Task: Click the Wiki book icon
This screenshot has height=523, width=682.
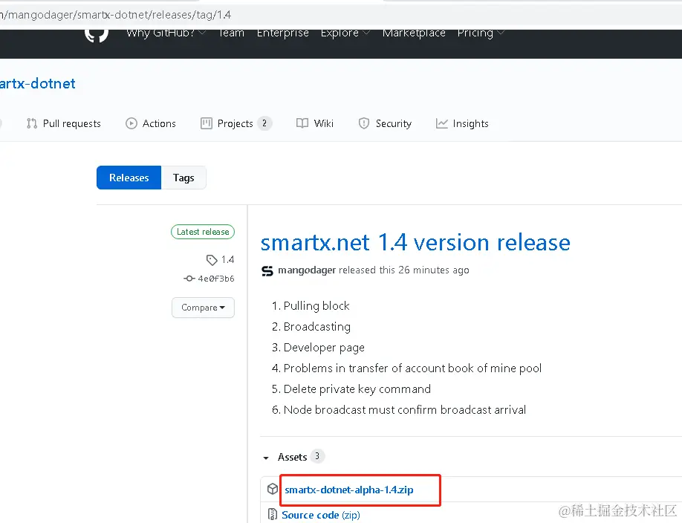Action: click(x=302, y=123)
